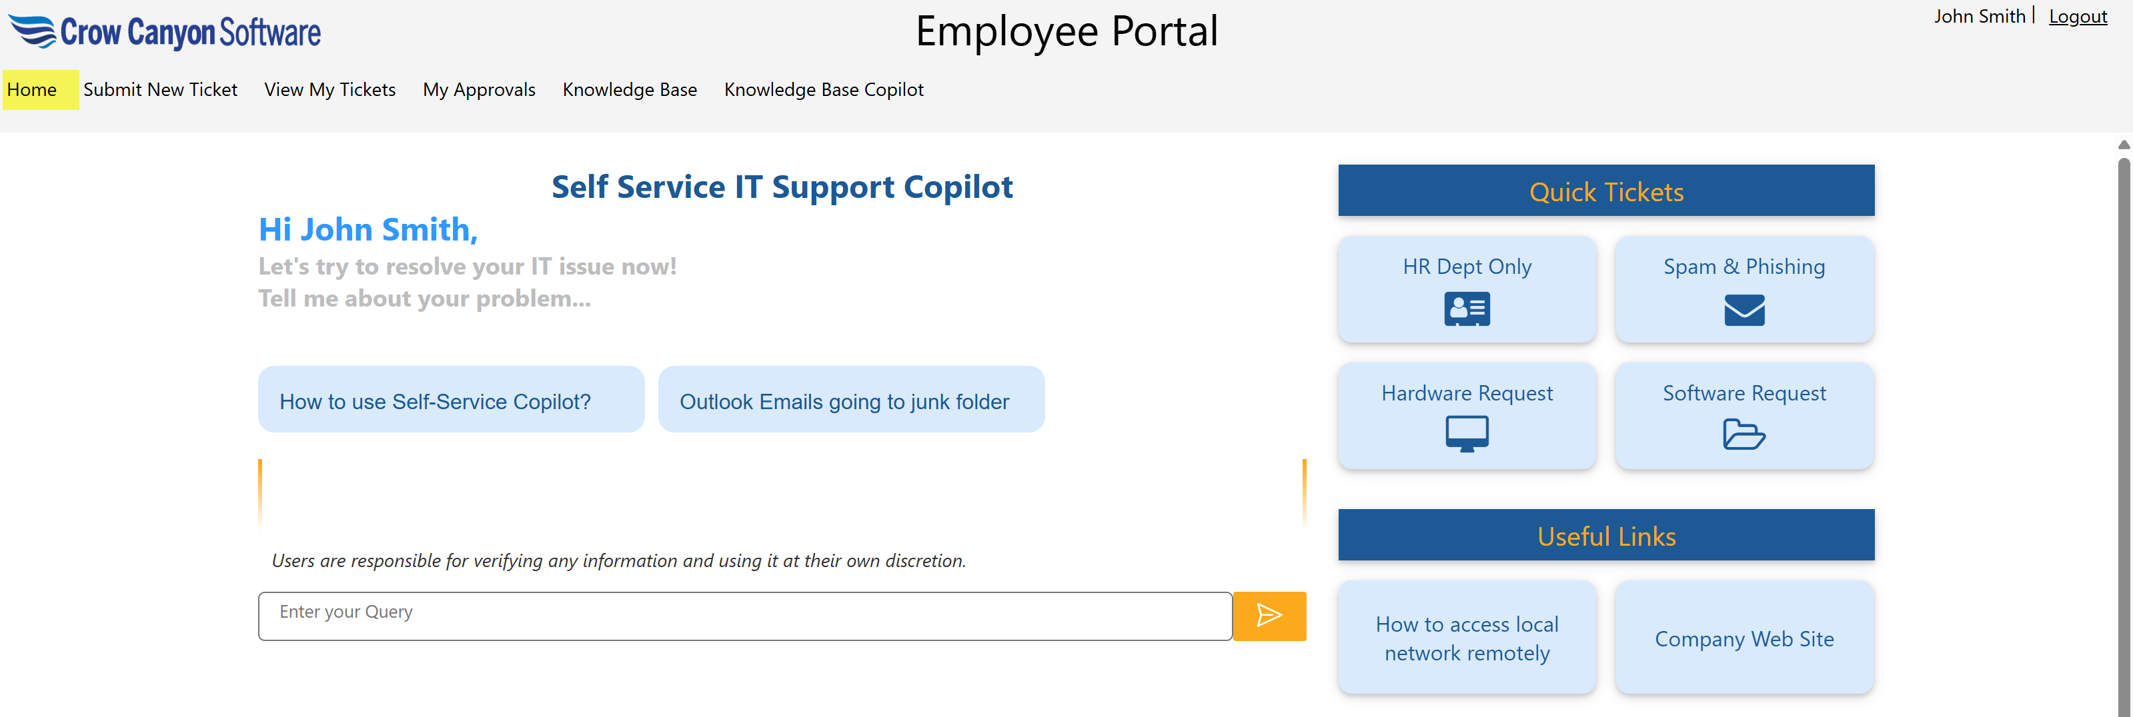Open the Knowledge Base
This screenshot has height=717, width=2133.
tap(630, 89)
